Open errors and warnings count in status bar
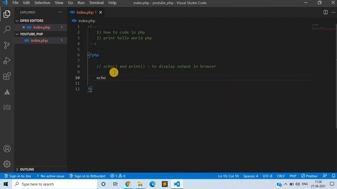The width and height of the screenshot is (337, 189). coord(118,176)
